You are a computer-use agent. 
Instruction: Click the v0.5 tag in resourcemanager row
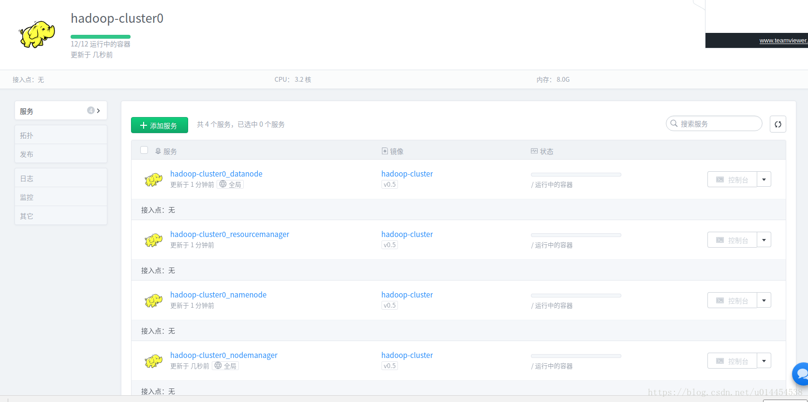(390, 245)
